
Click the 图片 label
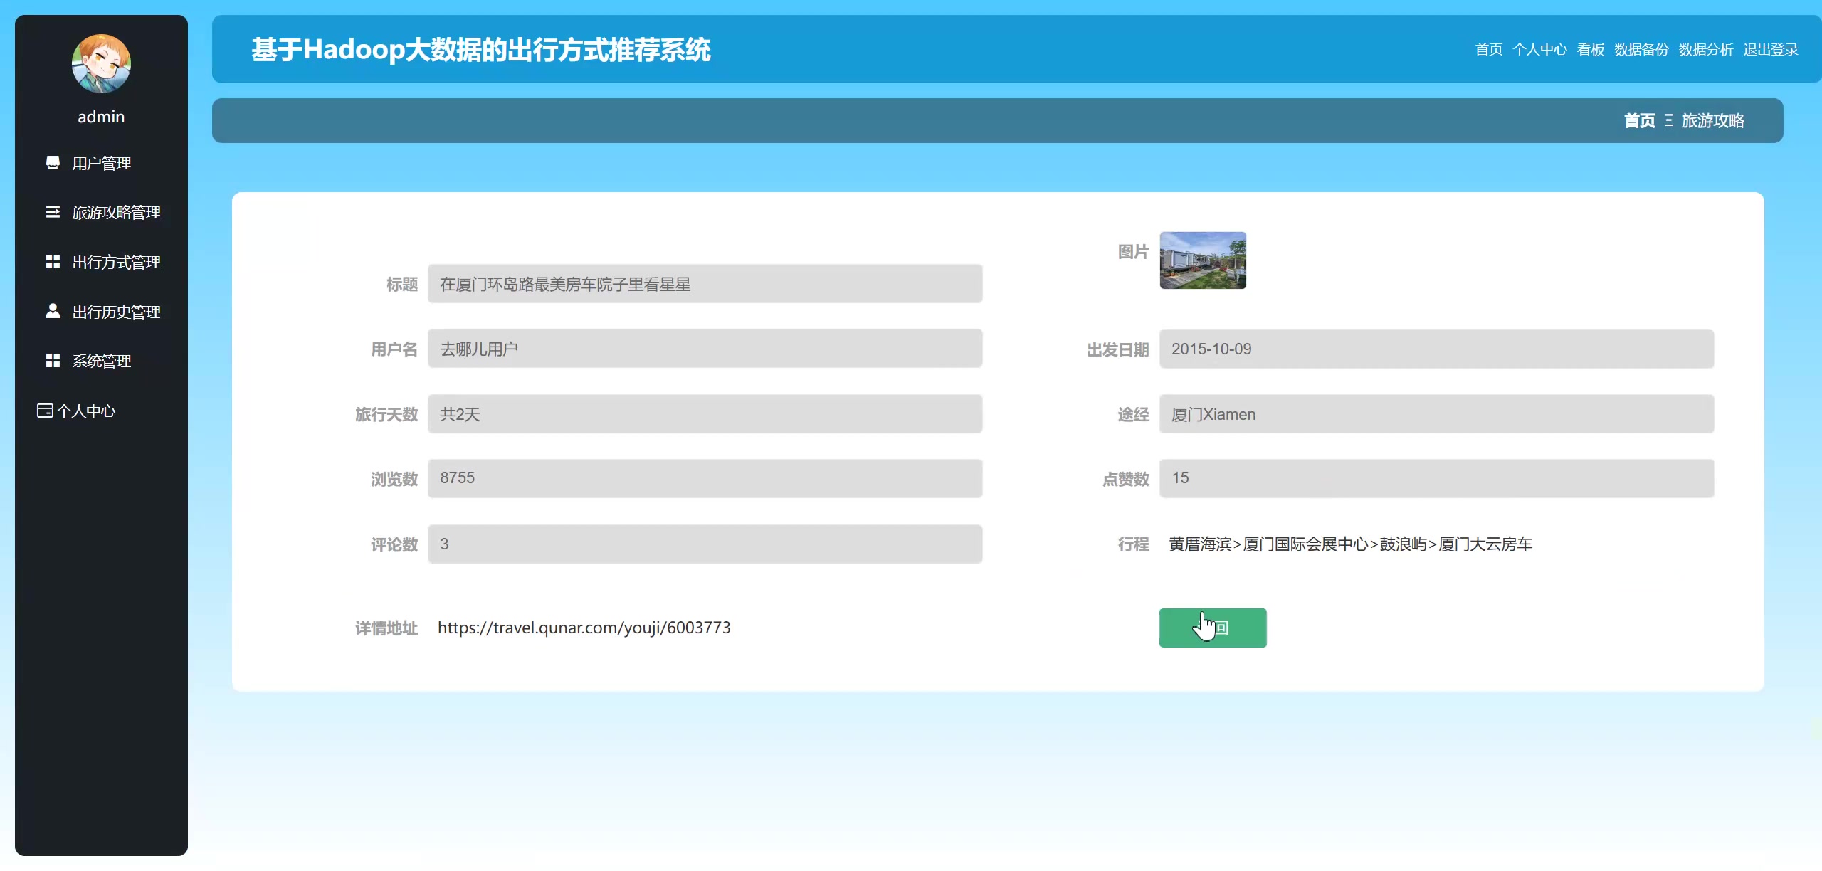[x=1134, y=252]
